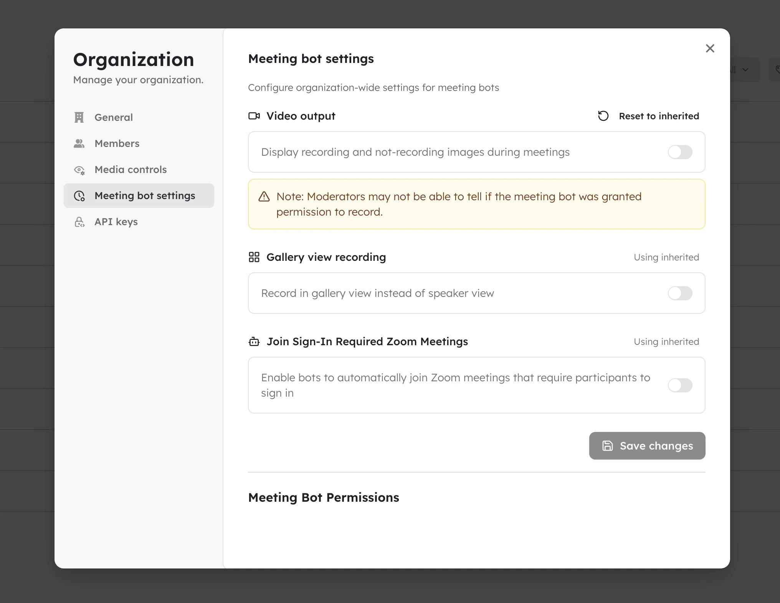
Task: Open the partially hidden dropdown chevron behind dialog
Action: (x=745, y=70)
